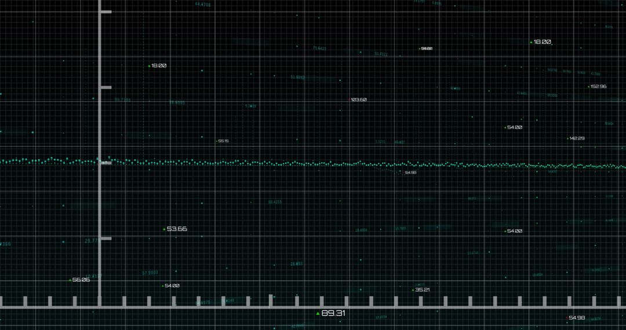This screenshot has height=330, width=626.
Task: Click the large 89.31 value label
Action: pos(333,313)
